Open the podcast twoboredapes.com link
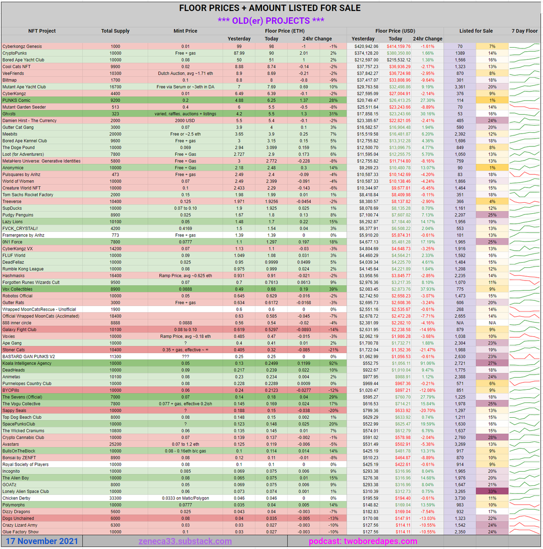This screenshot has width=543, height=549. tap(363, 541)
